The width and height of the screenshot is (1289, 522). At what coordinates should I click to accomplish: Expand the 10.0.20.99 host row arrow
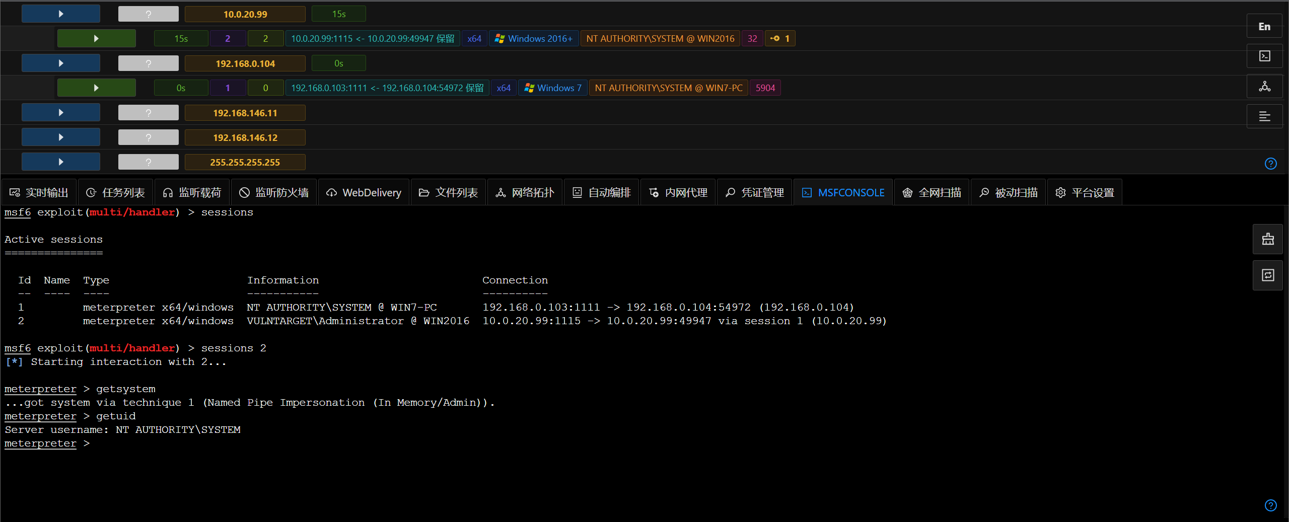coord(61,14)
